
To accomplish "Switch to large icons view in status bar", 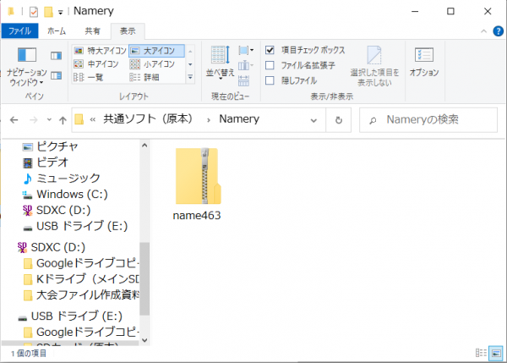I will (496, 353).
